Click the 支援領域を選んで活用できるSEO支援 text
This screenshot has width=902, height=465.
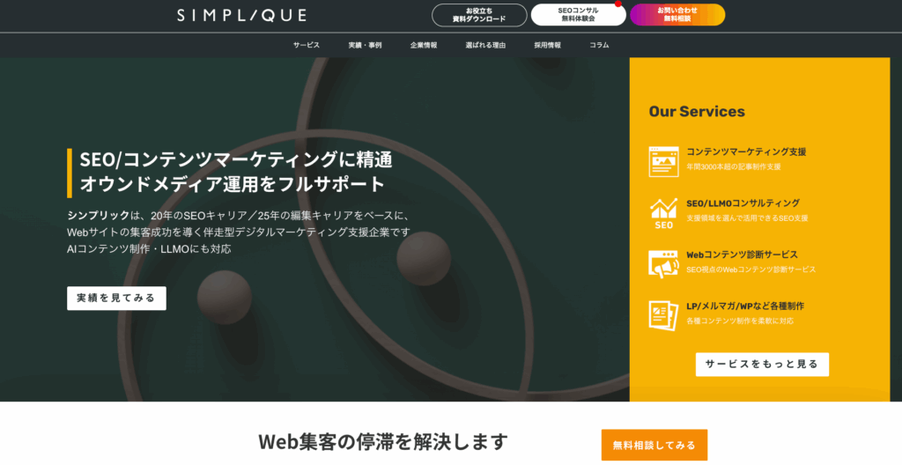(x=747, y=218)
